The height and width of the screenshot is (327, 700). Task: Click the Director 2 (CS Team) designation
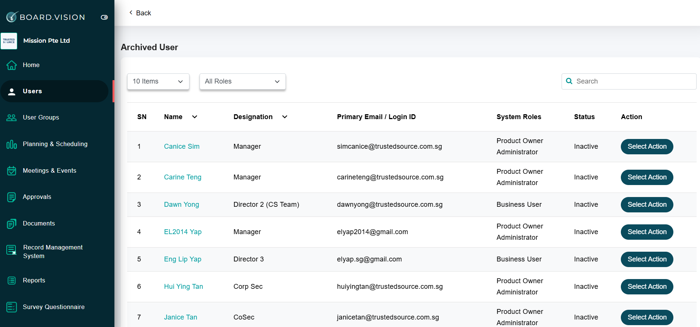(266, 205)
